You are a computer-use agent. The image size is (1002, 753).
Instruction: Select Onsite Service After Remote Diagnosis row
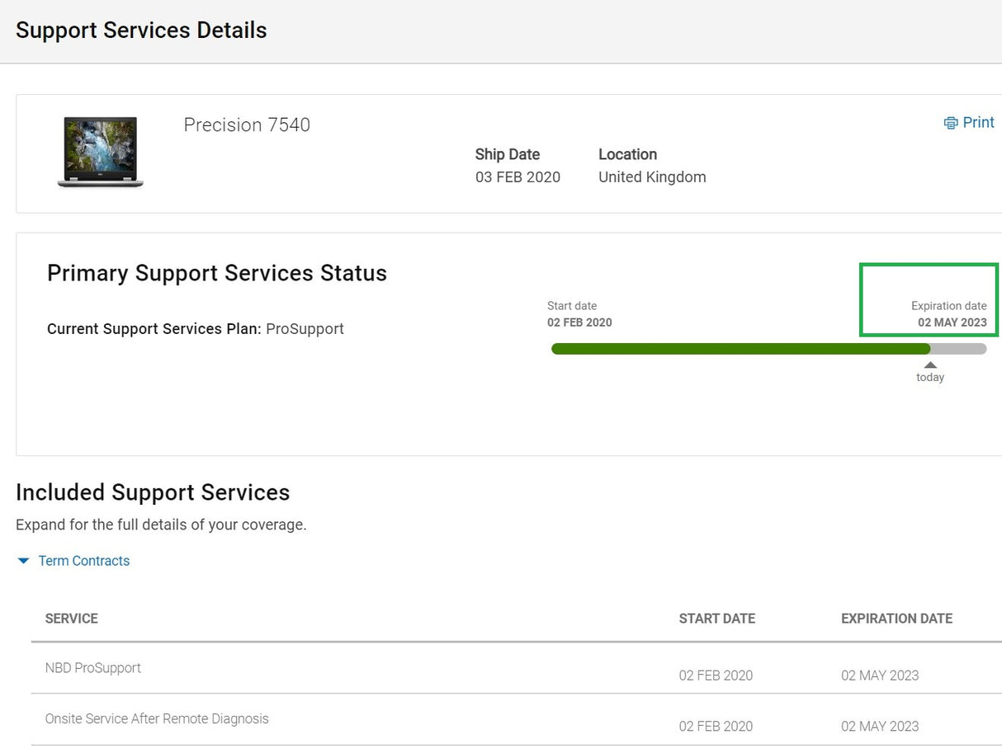(157, 719)
